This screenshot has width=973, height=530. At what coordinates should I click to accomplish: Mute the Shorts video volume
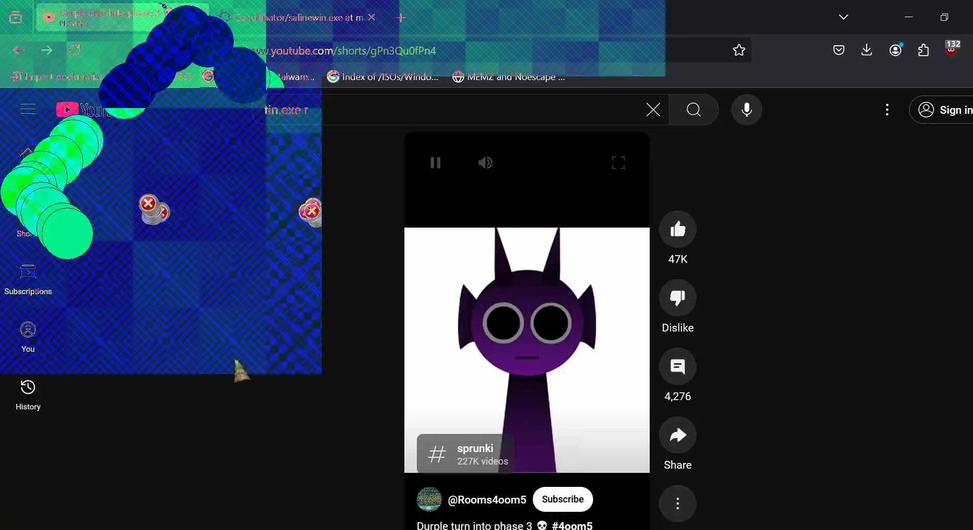click(485, 163)
